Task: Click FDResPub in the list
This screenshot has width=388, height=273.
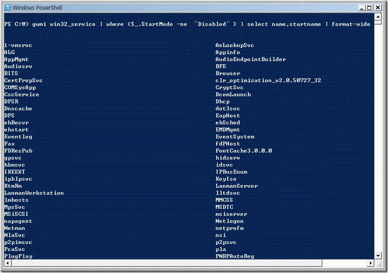Action: point(18,151)
